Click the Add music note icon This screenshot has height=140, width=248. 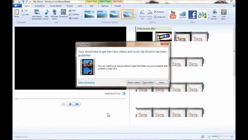pos(46,12)
